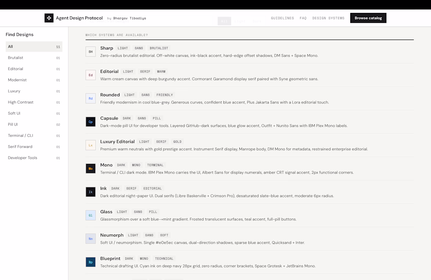Click the Agent Design Protocol title
This screenshot has height=280, width=431.
pyautogui.click(x=79, y=18)
